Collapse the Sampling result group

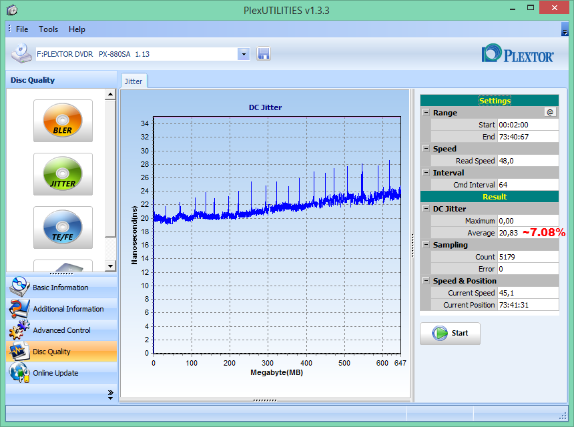pos(426,244)
